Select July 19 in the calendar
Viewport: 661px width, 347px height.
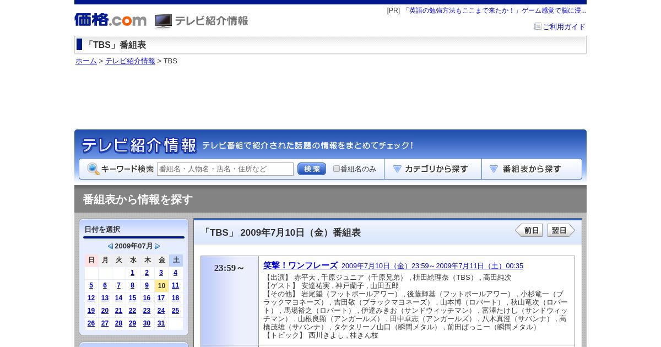(x=91, y=311)
